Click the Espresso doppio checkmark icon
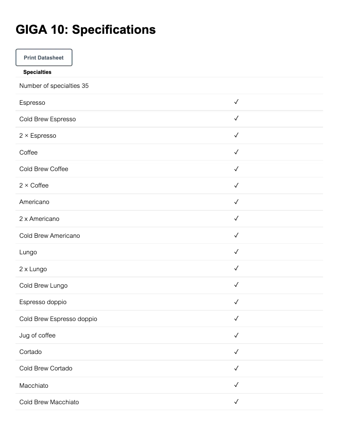The height and width of the screenshot is (438, 339). 236,302
